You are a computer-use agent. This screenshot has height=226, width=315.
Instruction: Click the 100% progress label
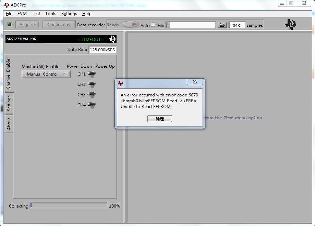tap(114, 206)
